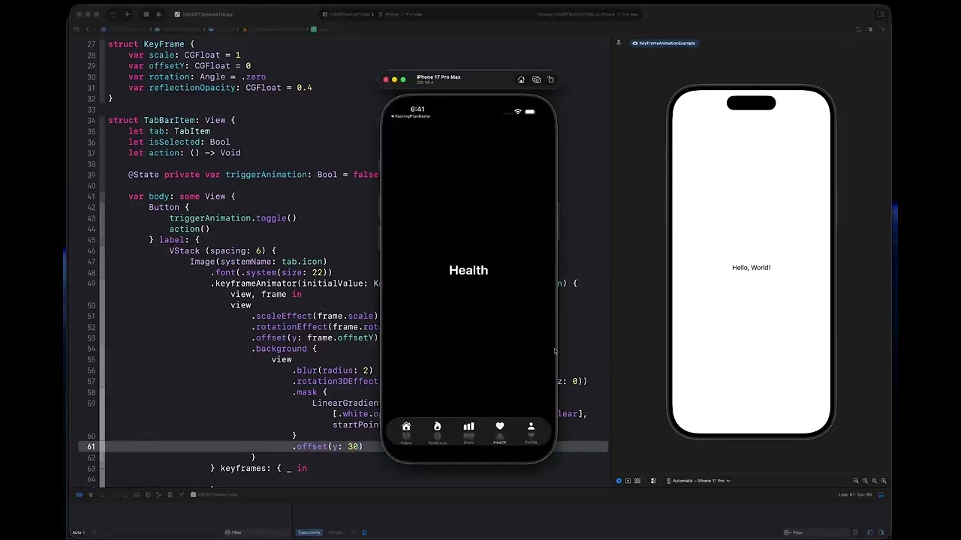The height and width of the screenshot is (540, 961).
Task: Go back in editor navigation history
Action: 88,29
